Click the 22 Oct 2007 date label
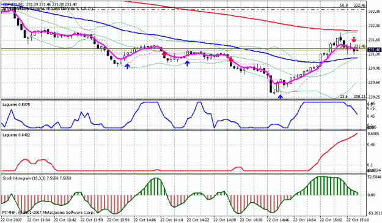Viewport: 382px width, 223px height. click(x=11, y=219)
